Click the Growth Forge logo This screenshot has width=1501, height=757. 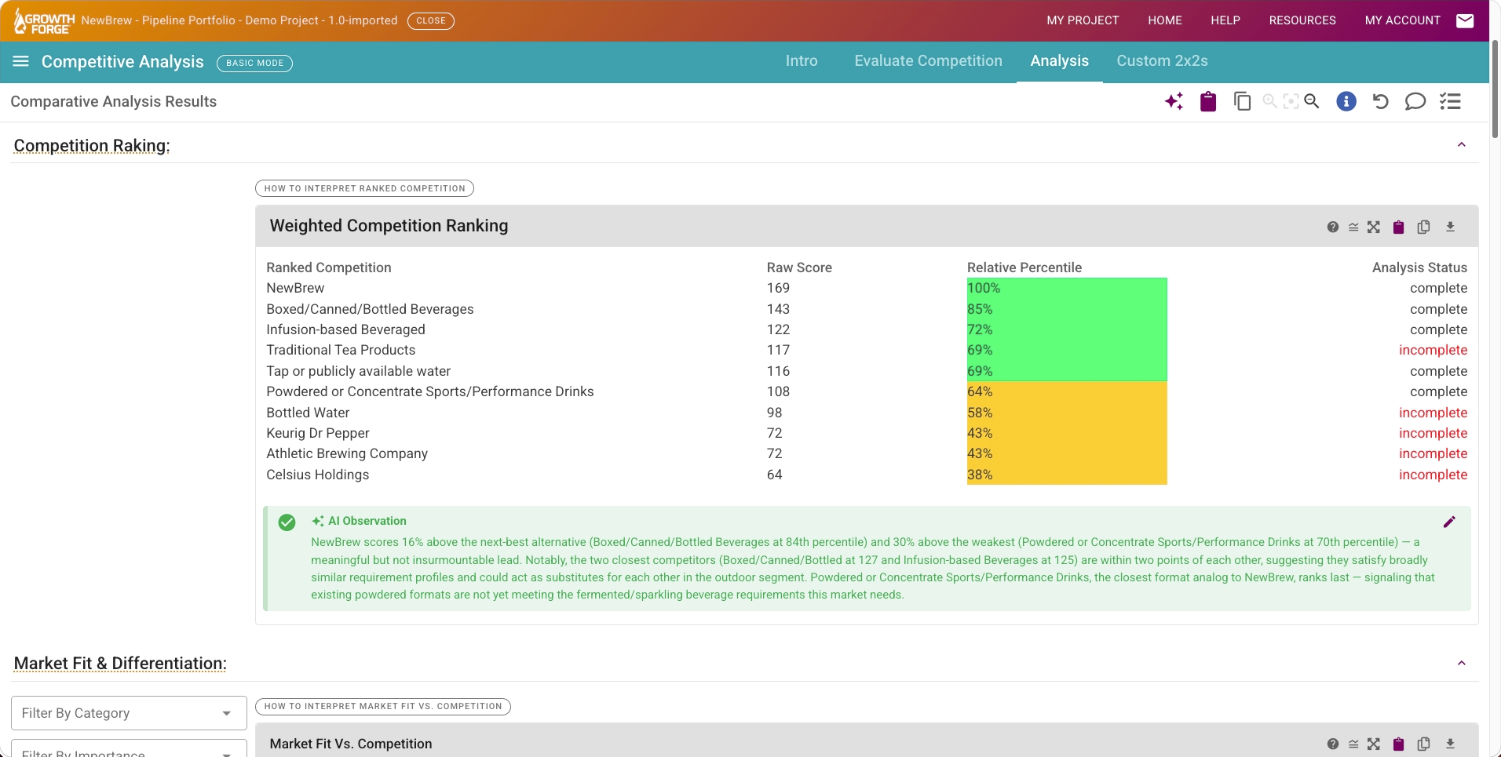[44, 22]
